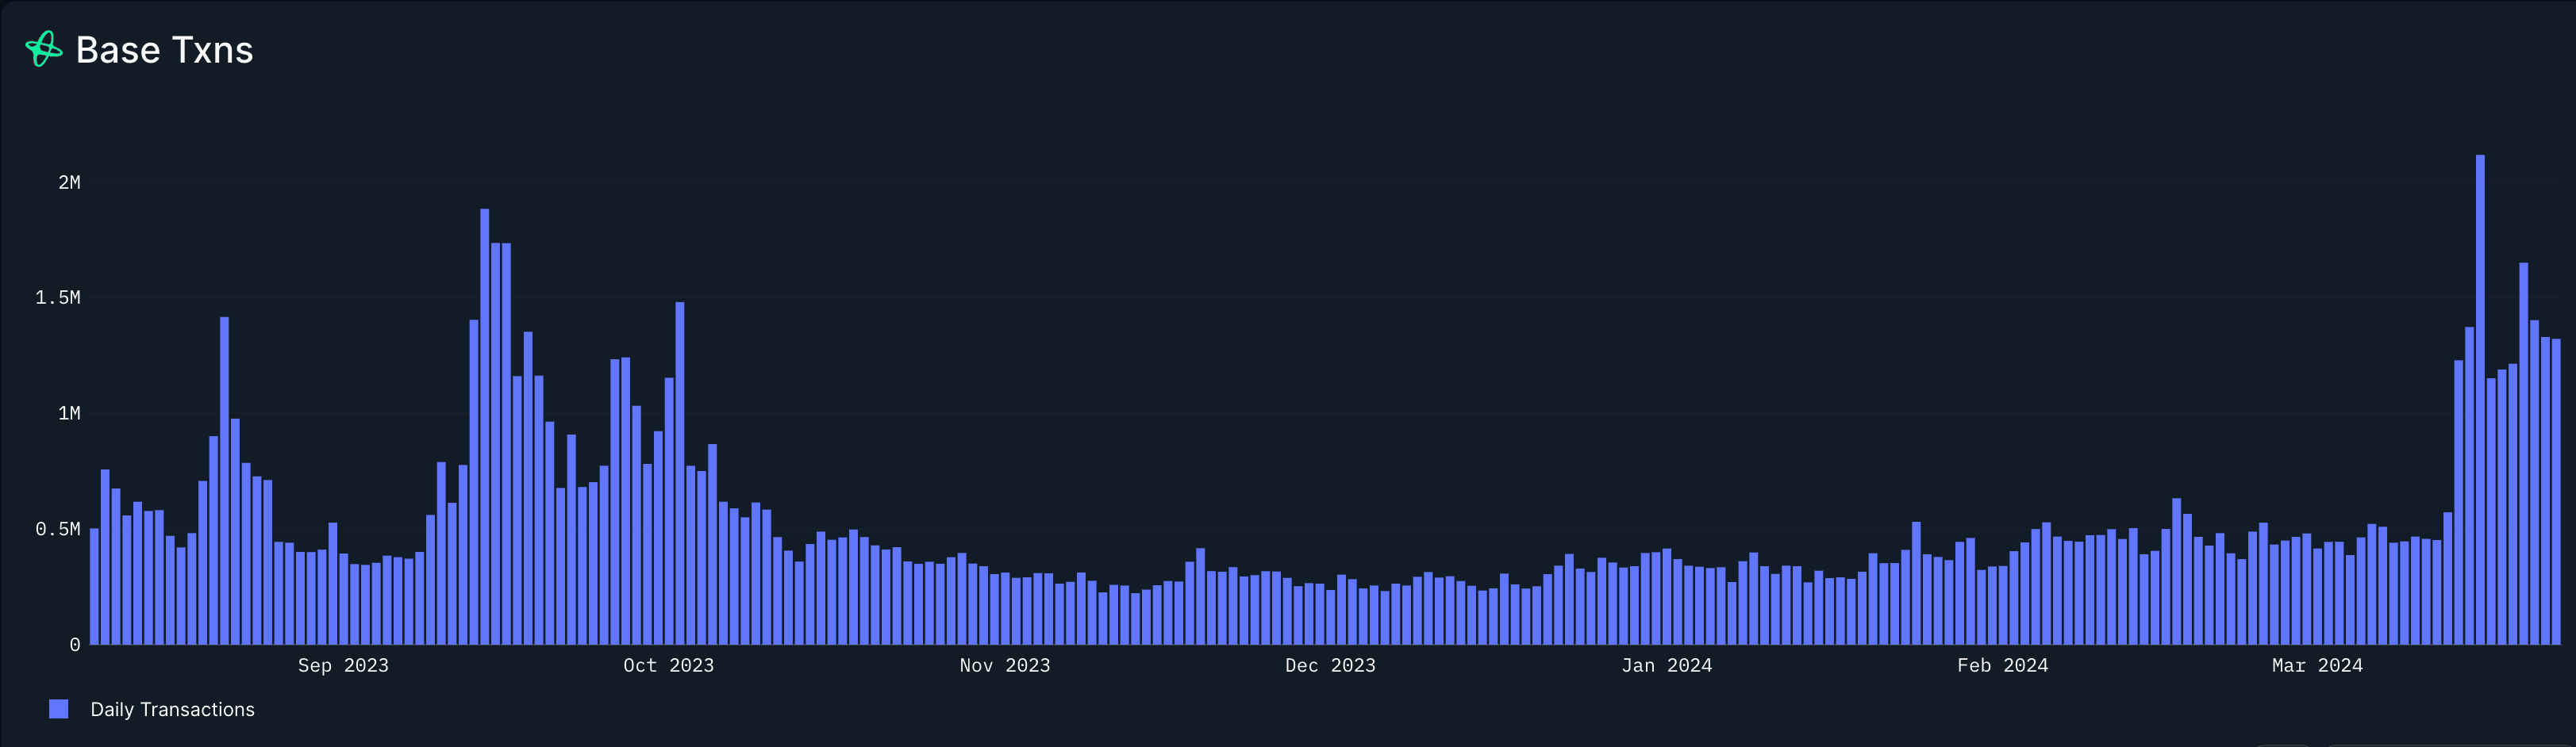2576x747 pixels.
Task: Click the 1M y-axis label
Action: click(x=69, y=413)
